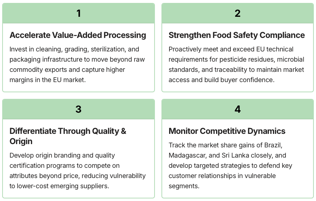Select the Accelerate Value-Added Processing heading
Image resolution: width=316 pixels, height=201 pixels.
pos(78,35)
